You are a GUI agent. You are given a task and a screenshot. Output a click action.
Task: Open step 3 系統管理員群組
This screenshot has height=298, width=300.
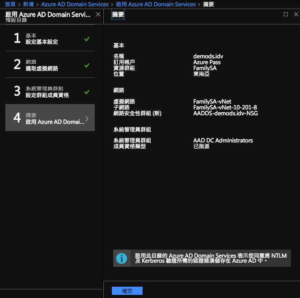(x=50, y=91)
